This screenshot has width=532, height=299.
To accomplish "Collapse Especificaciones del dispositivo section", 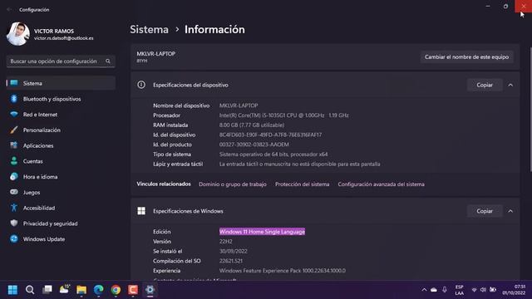I will point(510,85).
